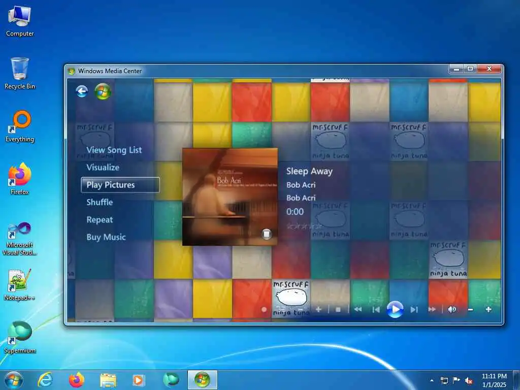Screen dimensions: 520x390
Task: Click the Sleep Away song title
Action: click(309, 172)
